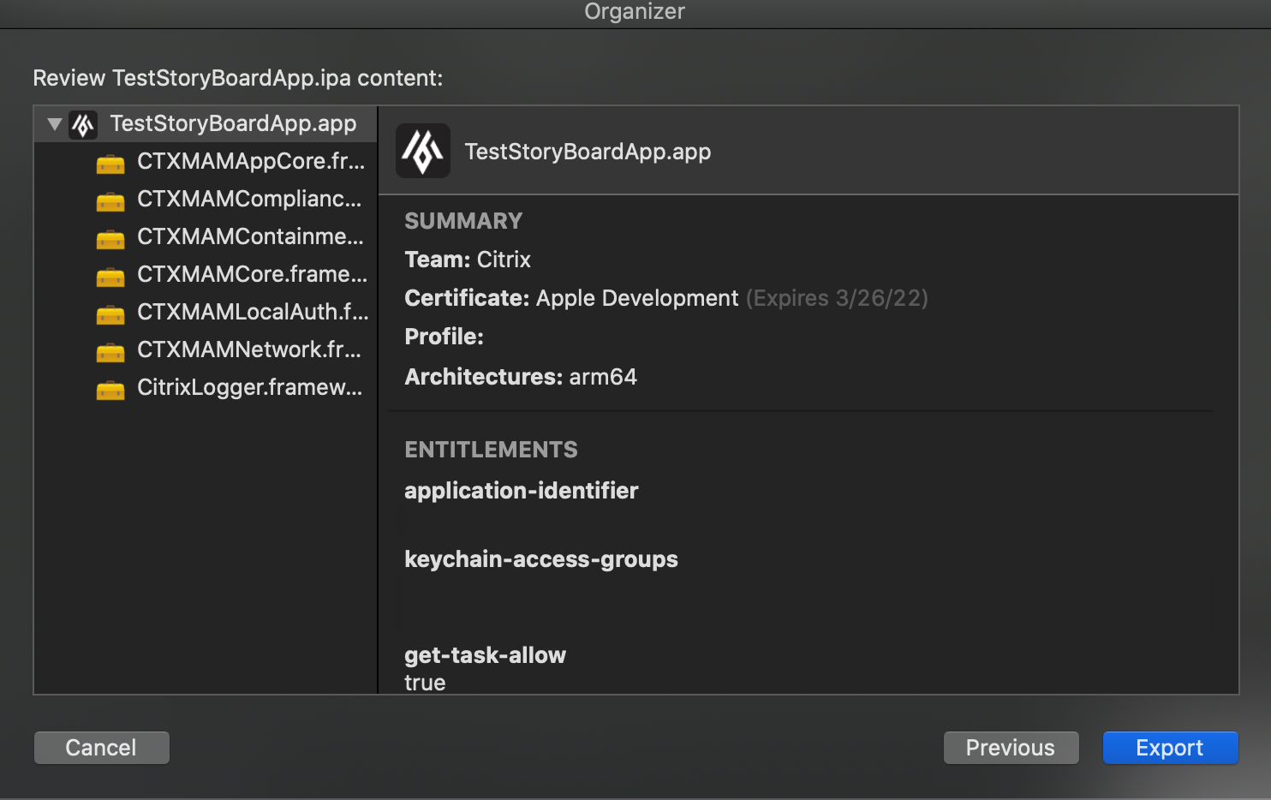Collapse the TestStoryBoardApp.app disclosure triangle

click(x=55, y=125)
